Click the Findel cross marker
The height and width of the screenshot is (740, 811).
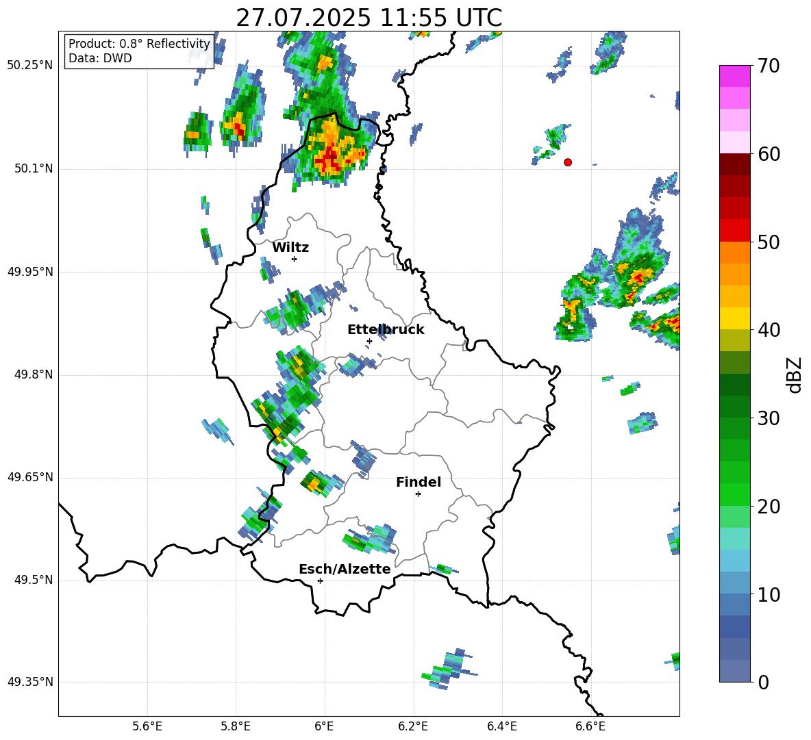click(x=418, y=494)
